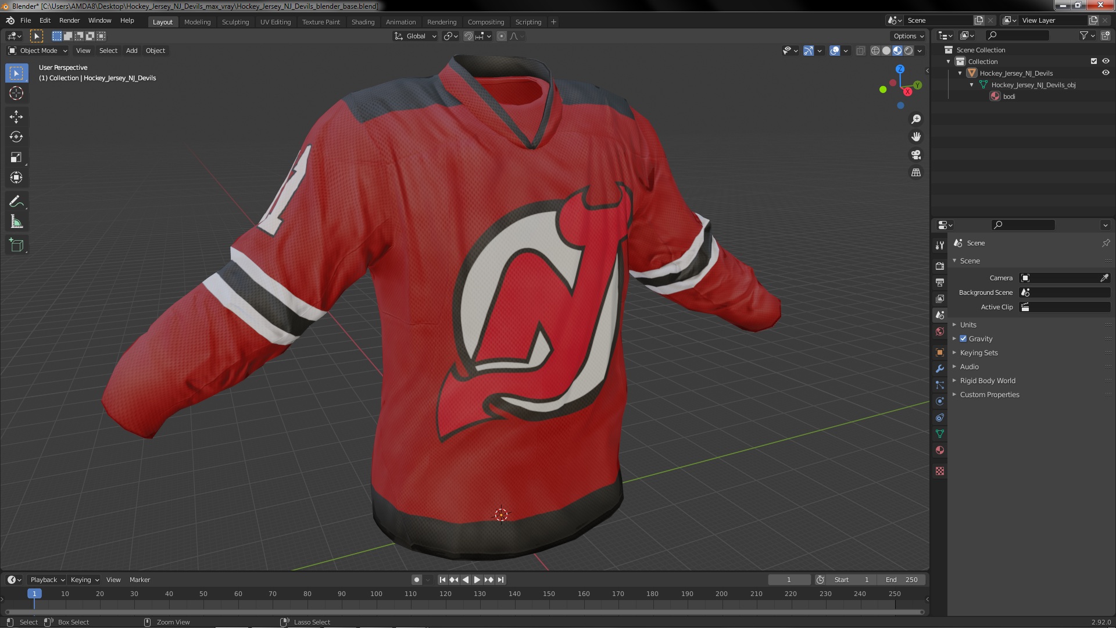Open the File menu
Viewport: 1116px width, 628px height.
[26, 20]
